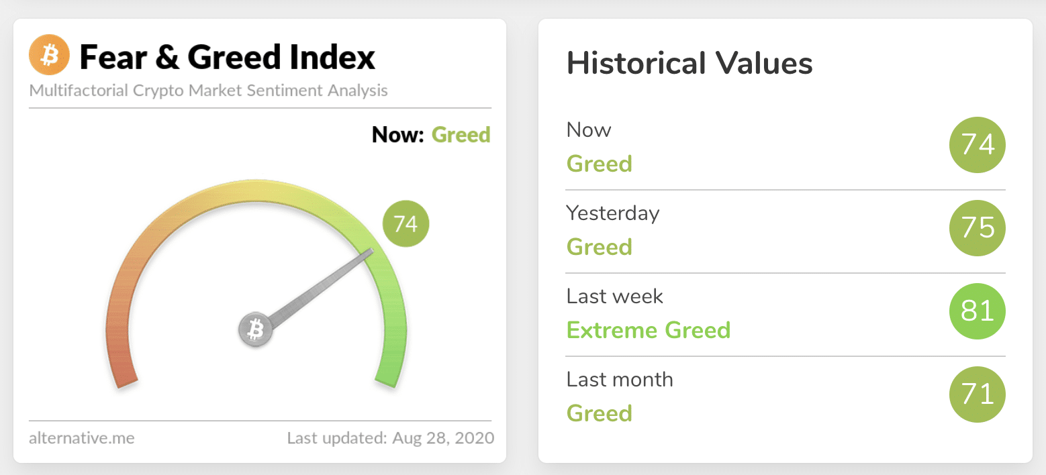Click the Extreme Greed label for Last week

648,330
